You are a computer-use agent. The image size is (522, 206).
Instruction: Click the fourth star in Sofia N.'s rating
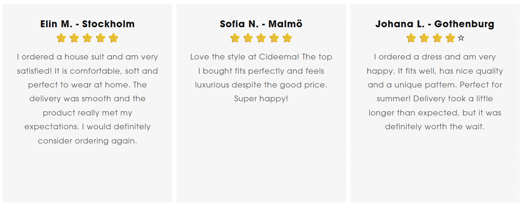point(274,38)
